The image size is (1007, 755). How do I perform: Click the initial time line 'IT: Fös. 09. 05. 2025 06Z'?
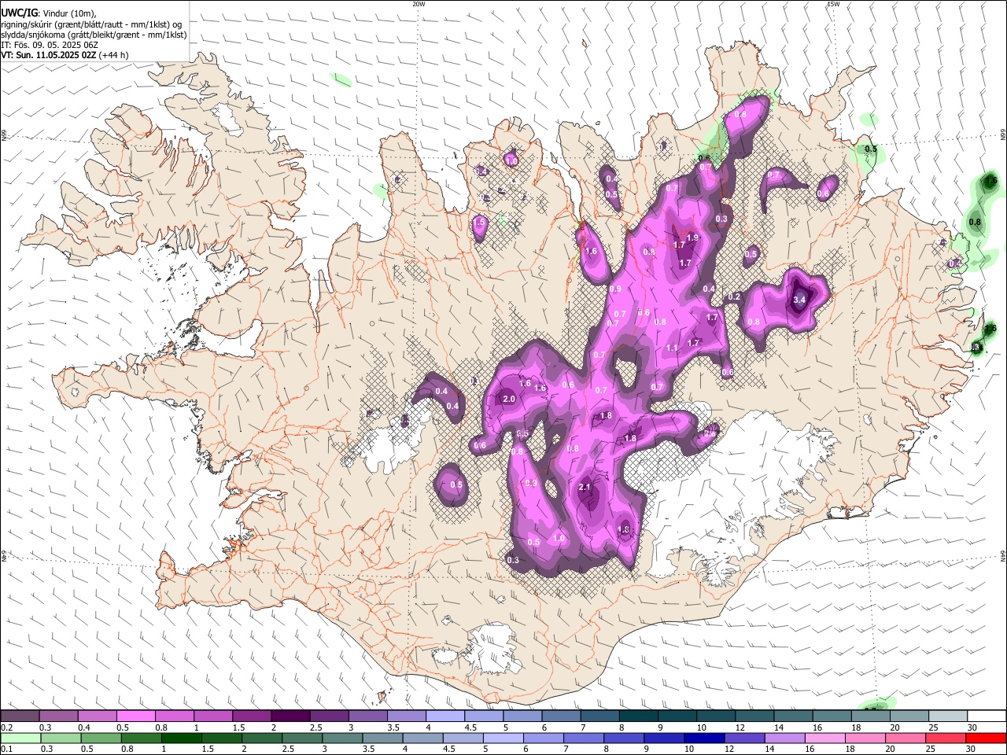click(x=50, y=45)
